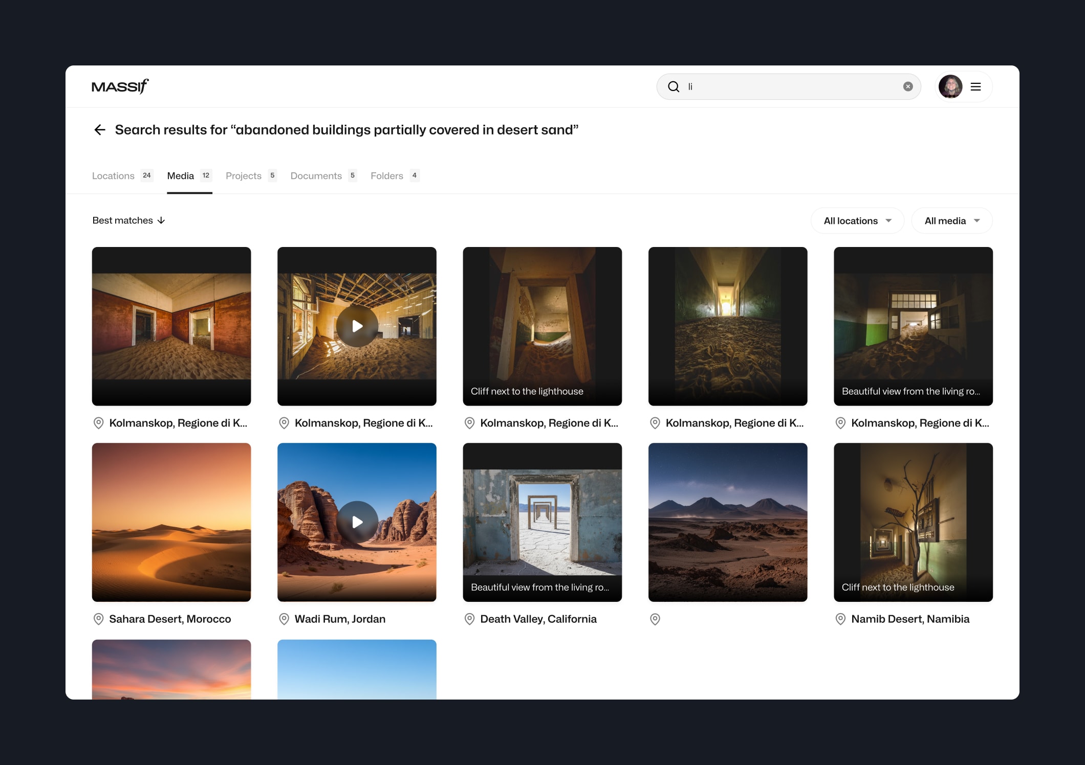Open the blue sky thumbnail in the bottom row
1085x765 pixels.
click(357, 669)
